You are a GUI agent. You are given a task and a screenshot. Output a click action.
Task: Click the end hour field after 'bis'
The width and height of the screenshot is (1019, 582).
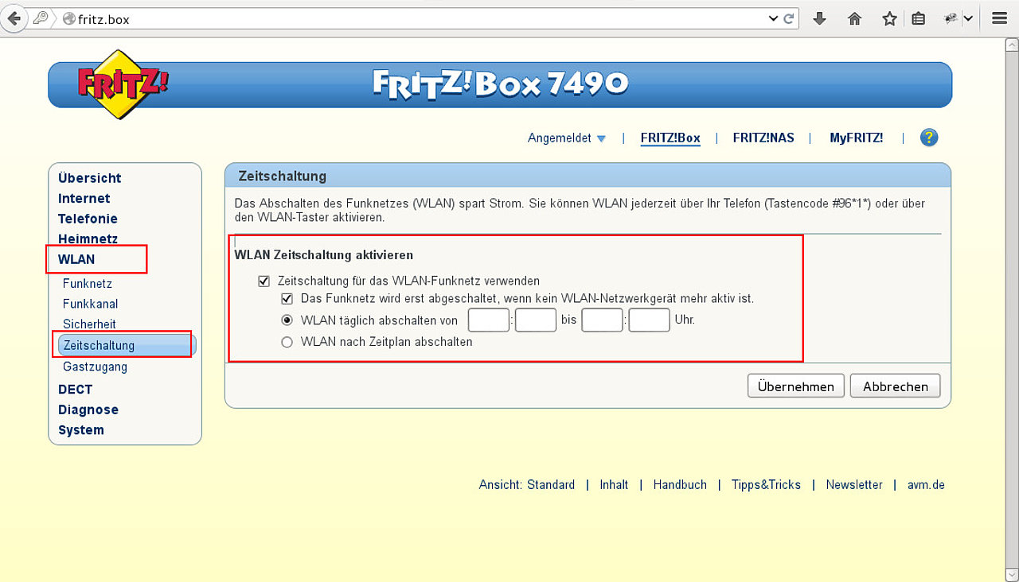[602, 320]
